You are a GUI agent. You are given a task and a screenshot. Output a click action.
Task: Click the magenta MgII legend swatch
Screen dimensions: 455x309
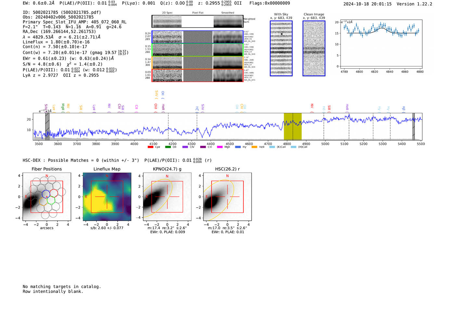pyautogui.click(x=220, y=147)
